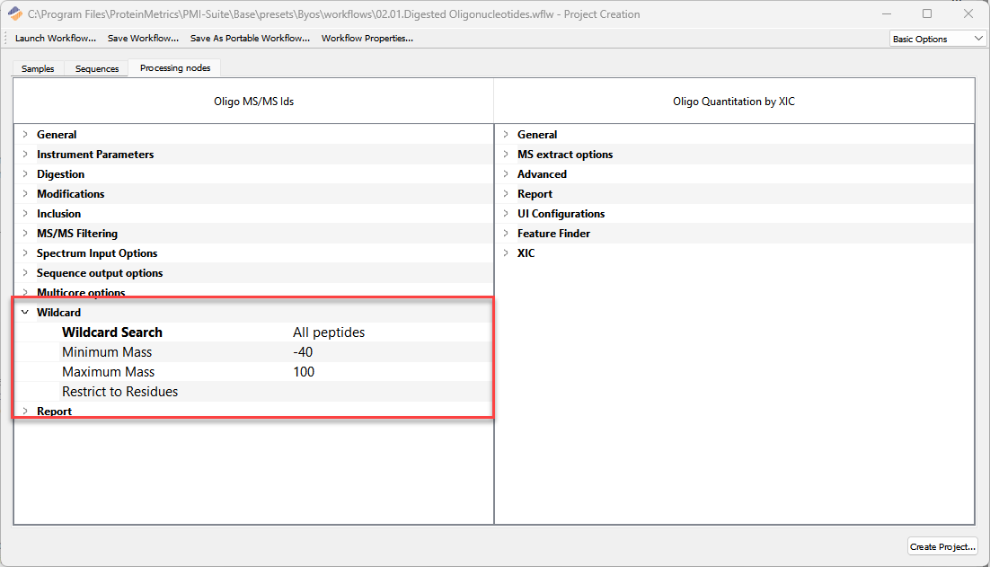
Task: Click Launch Workflow toolbar button
Action: coord(56,39)
